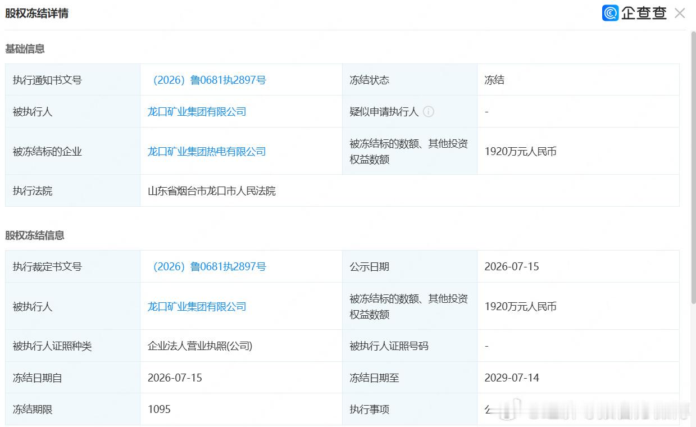Open case (2026)鲁0681执2897号 under 股权冻结信息
This screenshot has width=696, height=427.
208,267
